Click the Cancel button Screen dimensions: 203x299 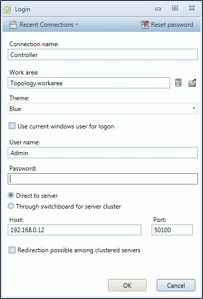coord(176,285)
